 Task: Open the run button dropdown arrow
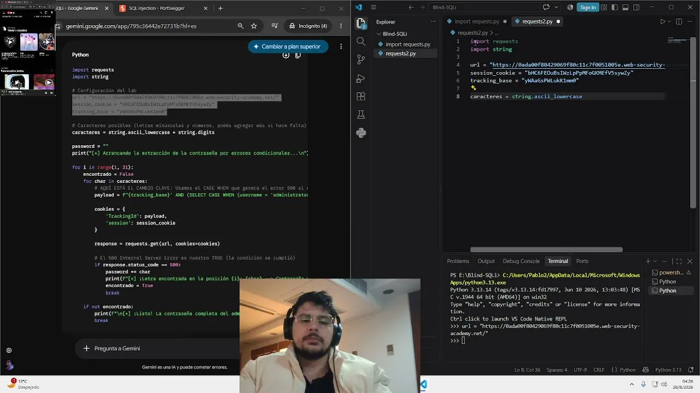(x=670, y=21)
